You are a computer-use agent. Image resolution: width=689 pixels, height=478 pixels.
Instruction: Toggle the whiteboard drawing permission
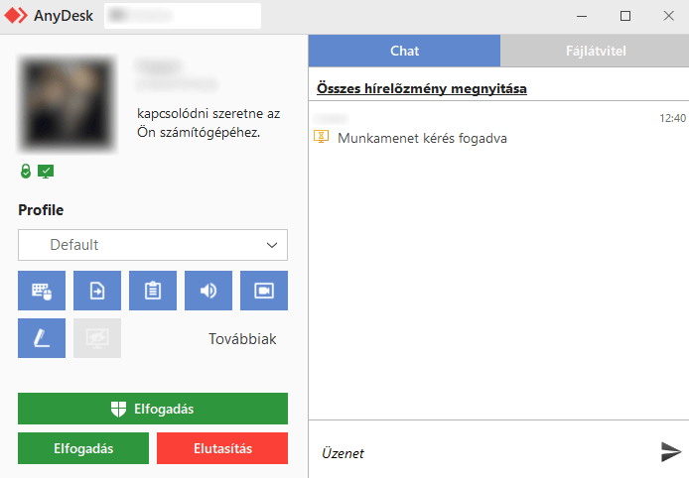tap(42, 338)
